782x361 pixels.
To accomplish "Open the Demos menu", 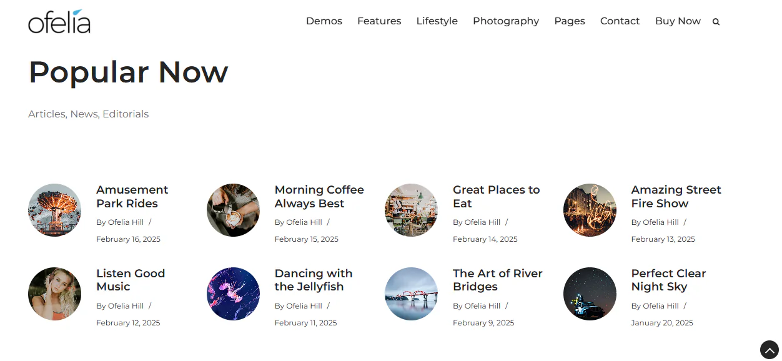I will pos(324,21).
